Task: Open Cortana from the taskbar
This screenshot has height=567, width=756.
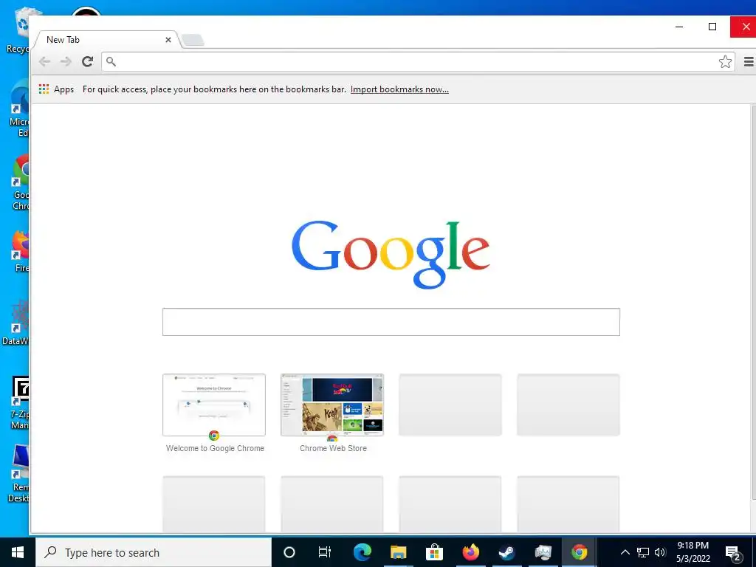Action: [289, 552]
